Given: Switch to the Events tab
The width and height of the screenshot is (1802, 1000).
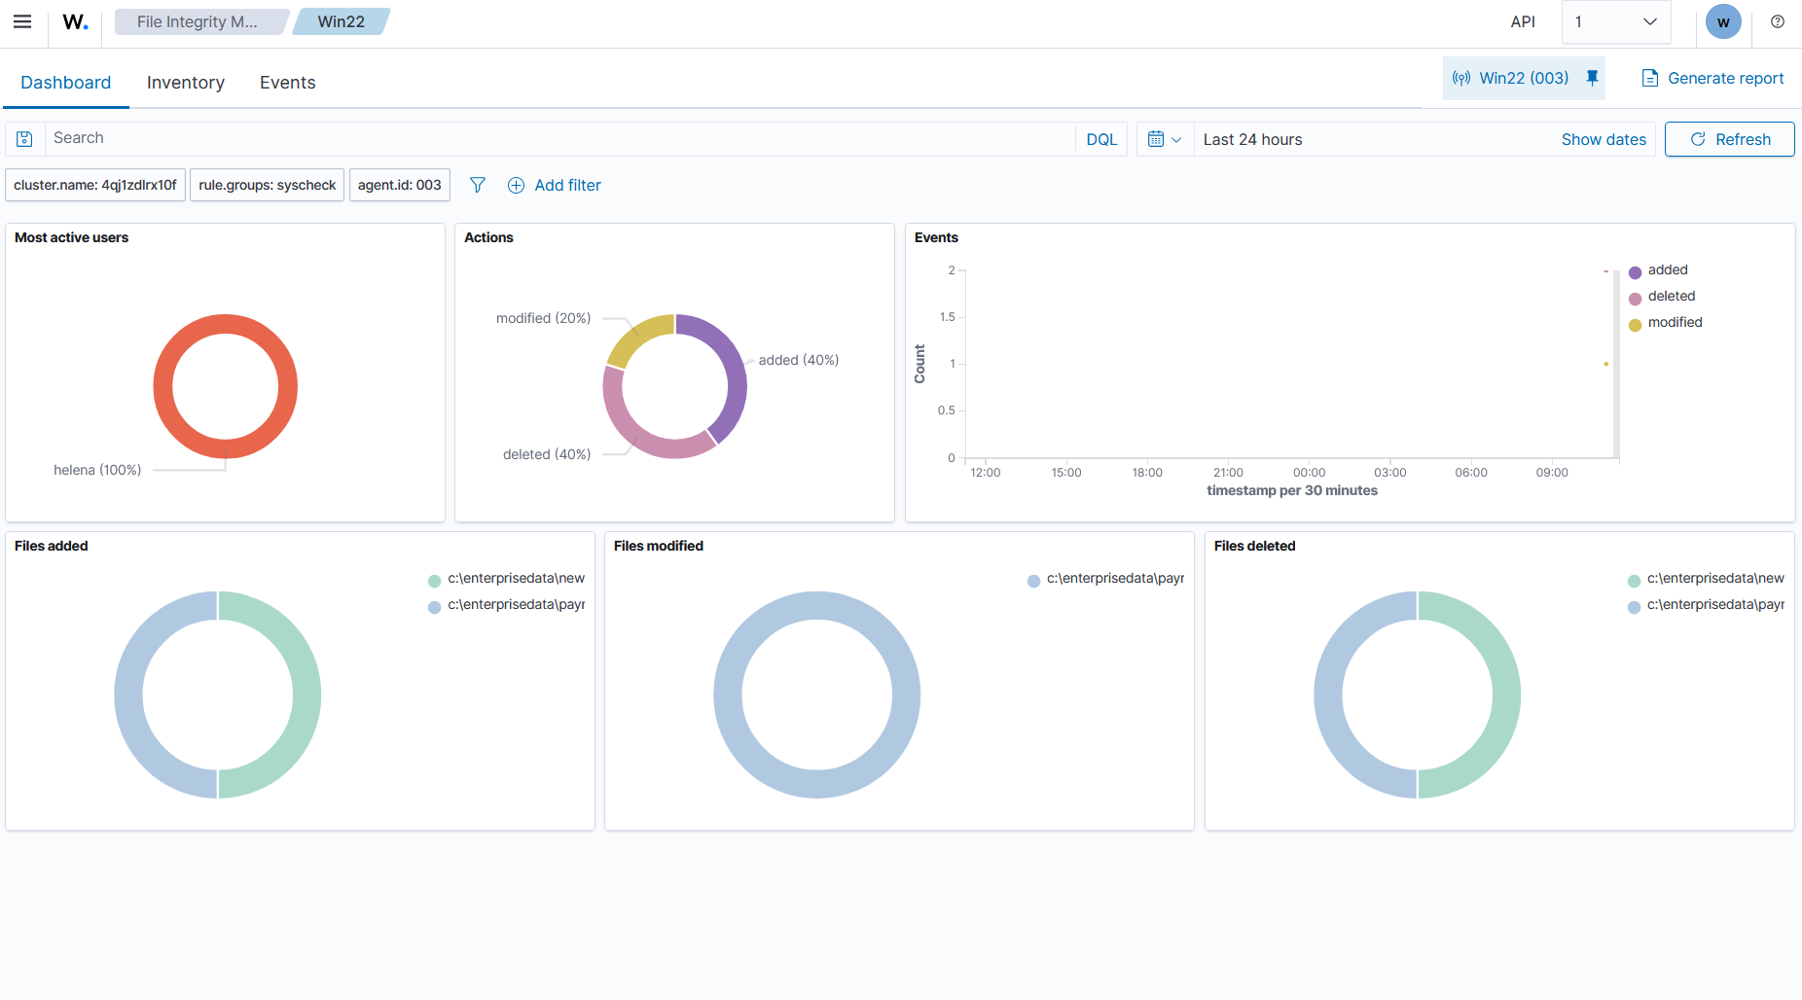Looking at the screenshot, I should pos(288,83).
